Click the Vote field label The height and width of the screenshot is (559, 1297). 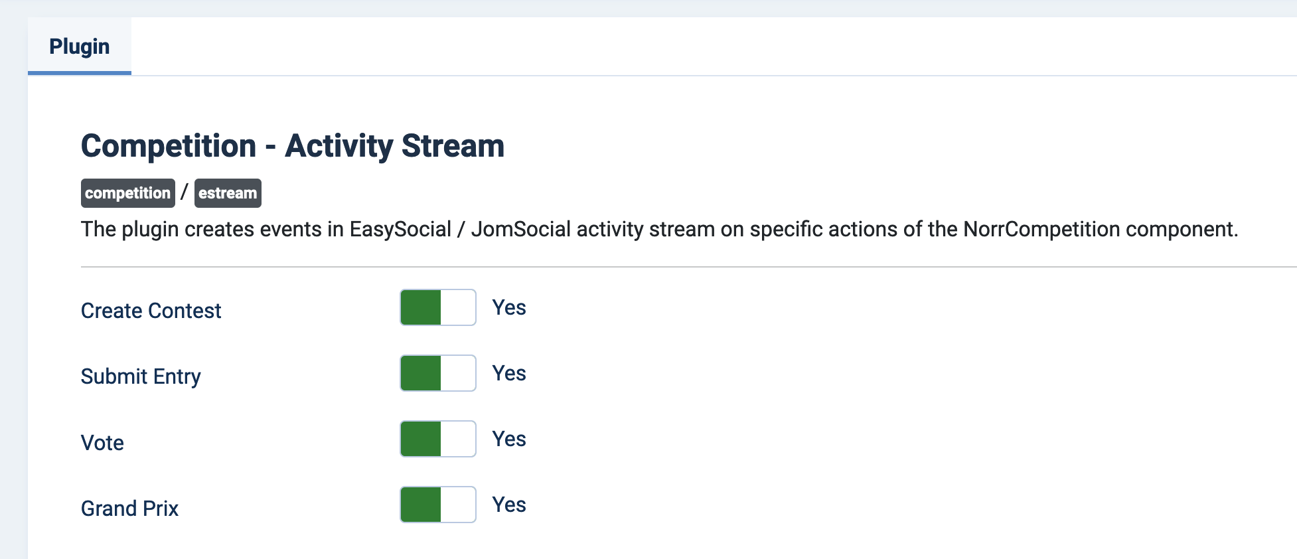pyautogui.click(x=102, y=442)
